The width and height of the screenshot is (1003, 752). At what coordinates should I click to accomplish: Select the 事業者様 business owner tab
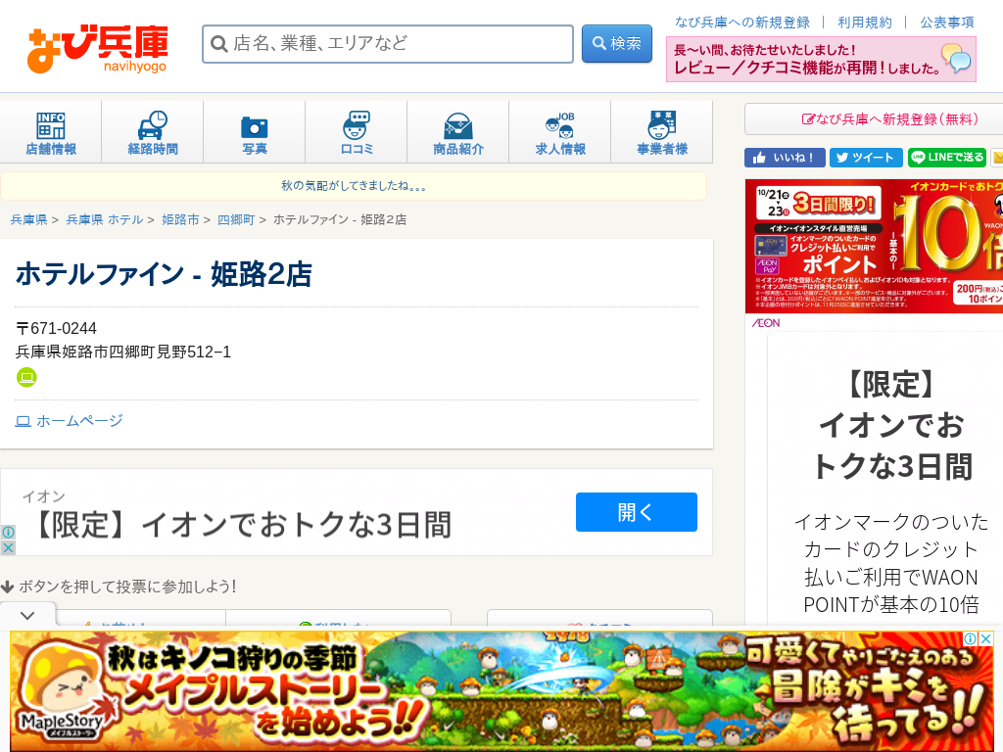[662, 132]
